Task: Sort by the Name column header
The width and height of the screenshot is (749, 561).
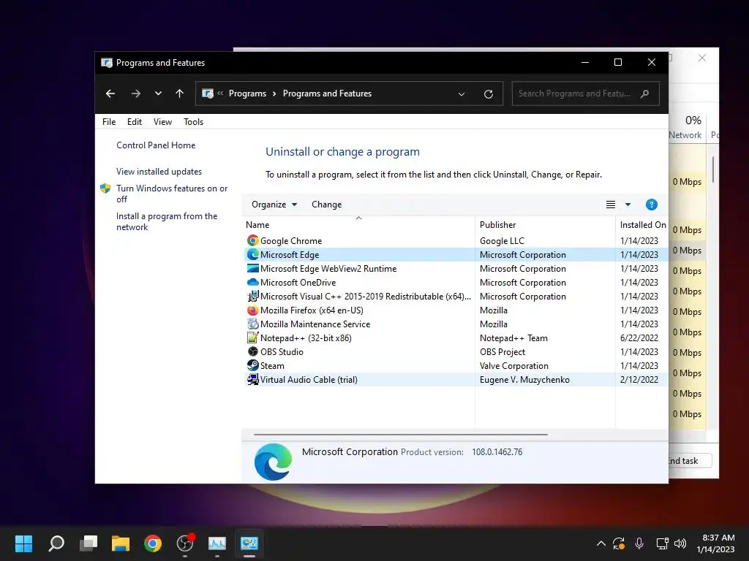Action: click(x=358, y=225)
